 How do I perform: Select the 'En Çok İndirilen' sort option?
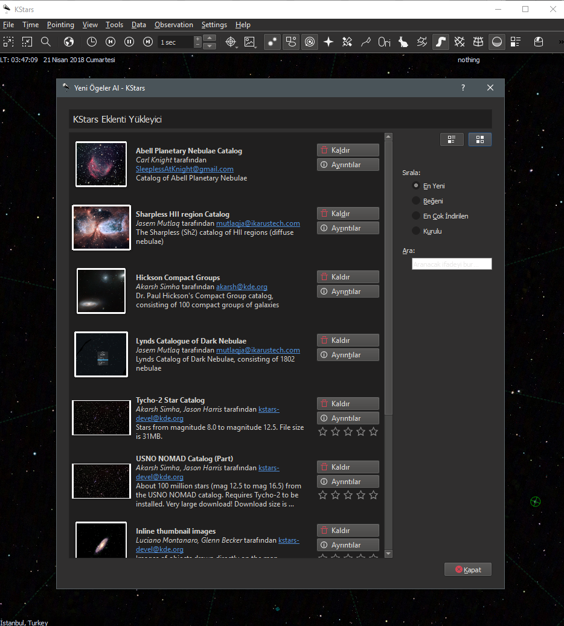click(440, 216)
